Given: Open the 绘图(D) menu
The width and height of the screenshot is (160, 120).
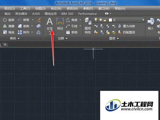Looking at the screenshot, I should pos(40,9).
